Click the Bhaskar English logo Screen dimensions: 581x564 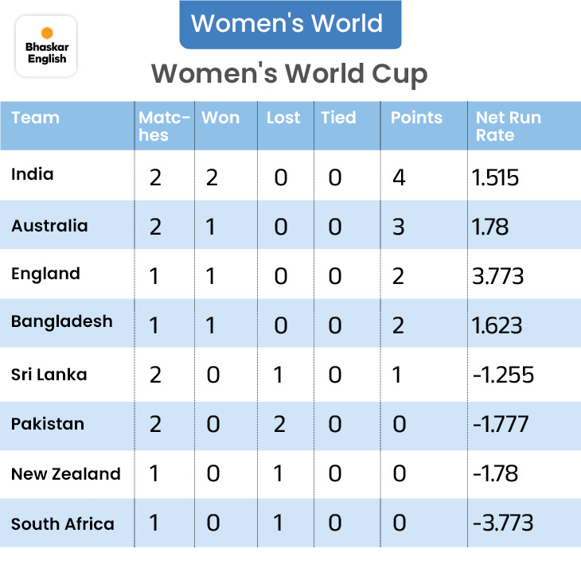click(46, 46)
